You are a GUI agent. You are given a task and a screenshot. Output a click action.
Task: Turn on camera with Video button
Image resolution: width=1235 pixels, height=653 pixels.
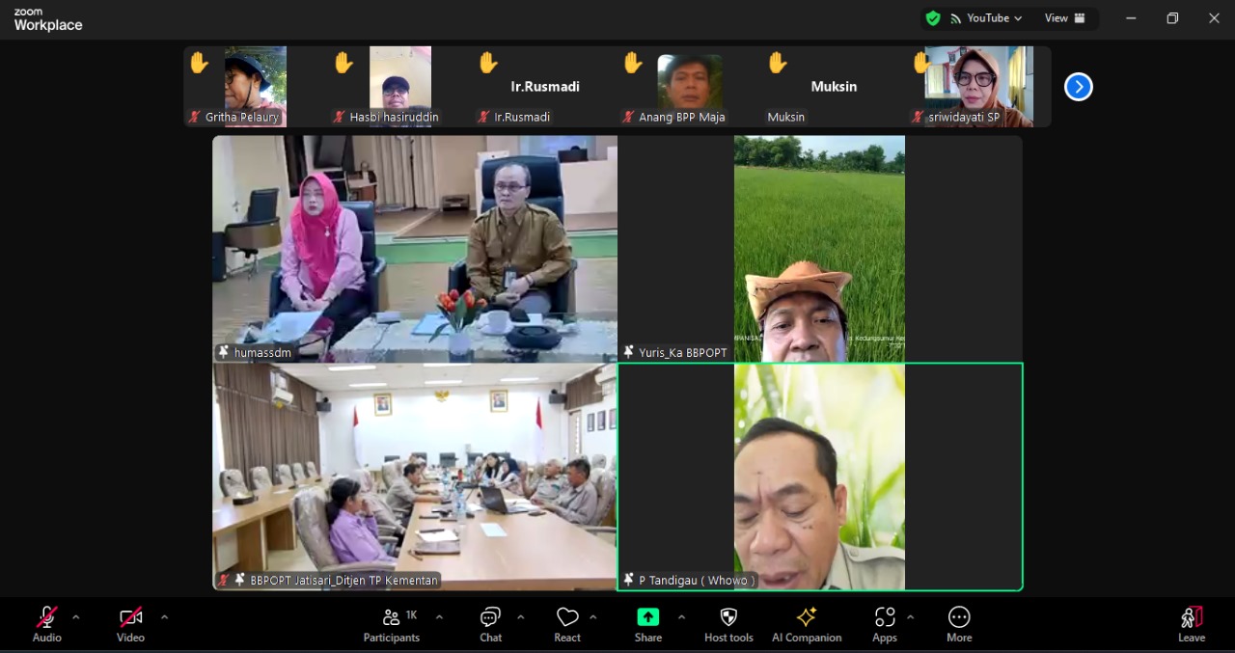pos(130,623)
